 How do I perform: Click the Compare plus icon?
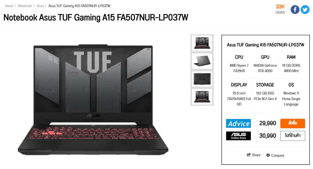click(x=268, y=155)
